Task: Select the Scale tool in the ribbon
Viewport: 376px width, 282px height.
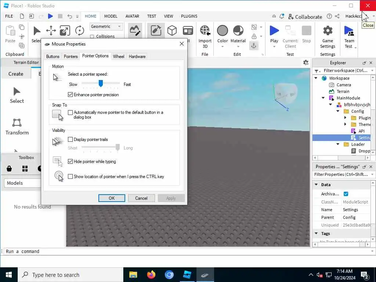Action: (x=65, y=31)
